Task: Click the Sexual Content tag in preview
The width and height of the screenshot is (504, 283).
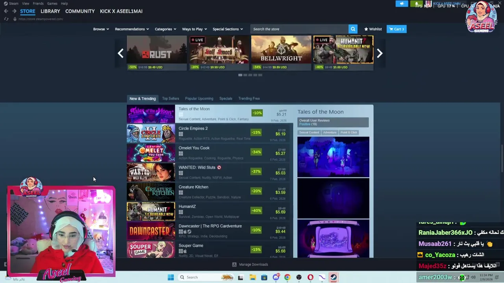Action: [x=309, y=132]
